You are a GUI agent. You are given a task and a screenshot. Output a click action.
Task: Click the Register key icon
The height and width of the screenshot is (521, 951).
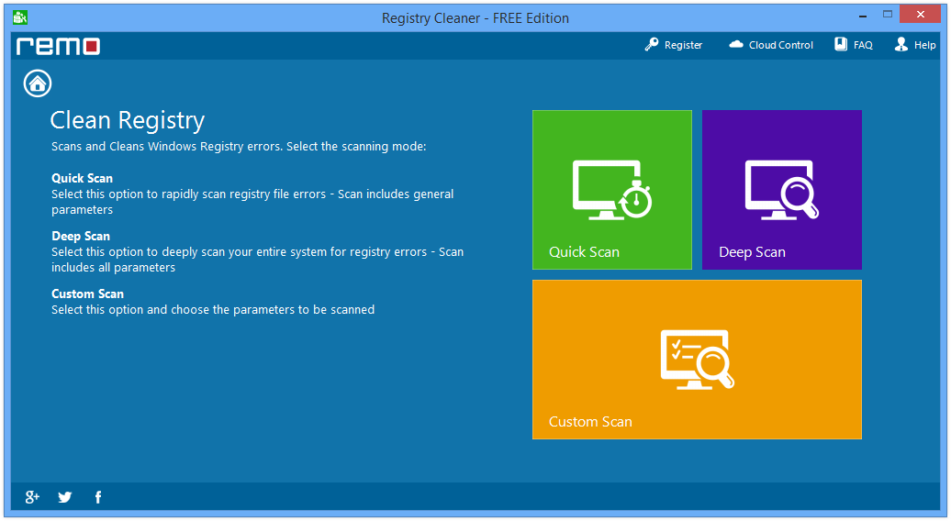[x=652, y=44]
